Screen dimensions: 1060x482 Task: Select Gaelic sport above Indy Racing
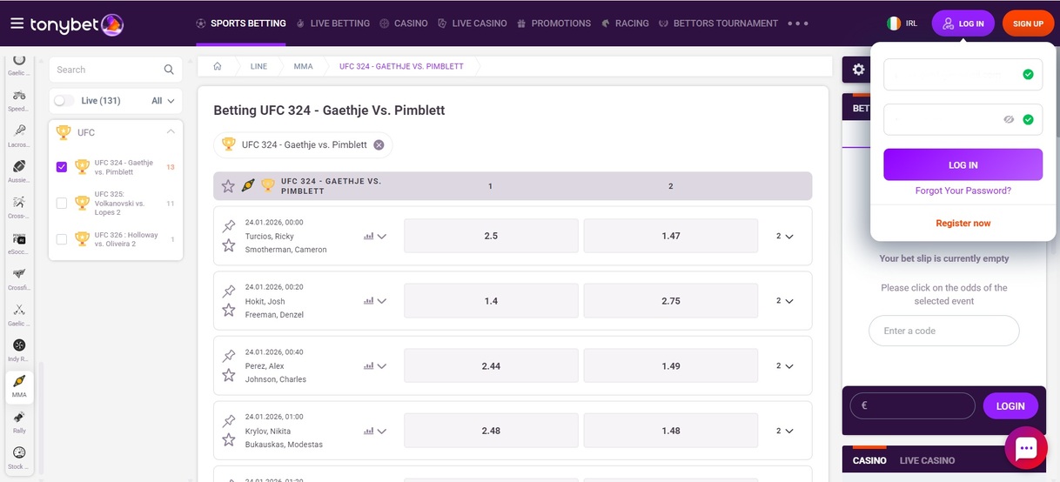[19, 315]
